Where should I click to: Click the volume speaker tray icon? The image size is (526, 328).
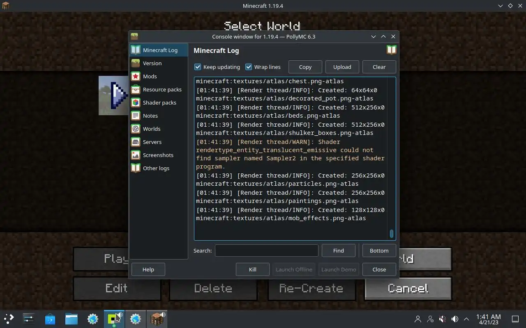click(455, 319)
